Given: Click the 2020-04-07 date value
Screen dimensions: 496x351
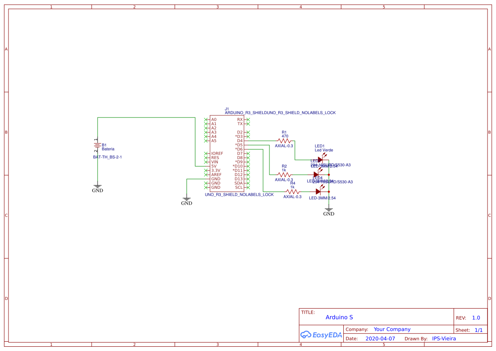Looking at the screenshot, I should click(380, 339).
